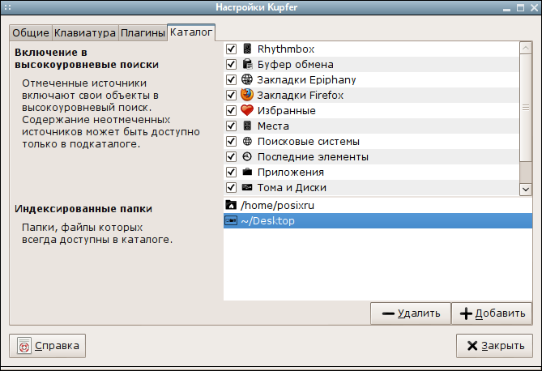Click the disk icon for Тома и Диски

coord(247,187)
